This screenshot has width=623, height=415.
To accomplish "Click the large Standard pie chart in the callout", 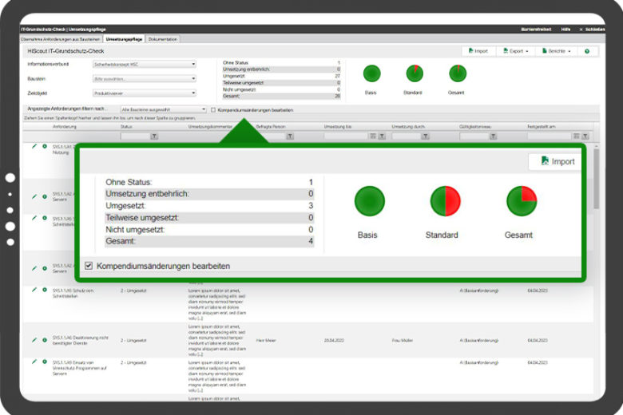I will (445, 201).
